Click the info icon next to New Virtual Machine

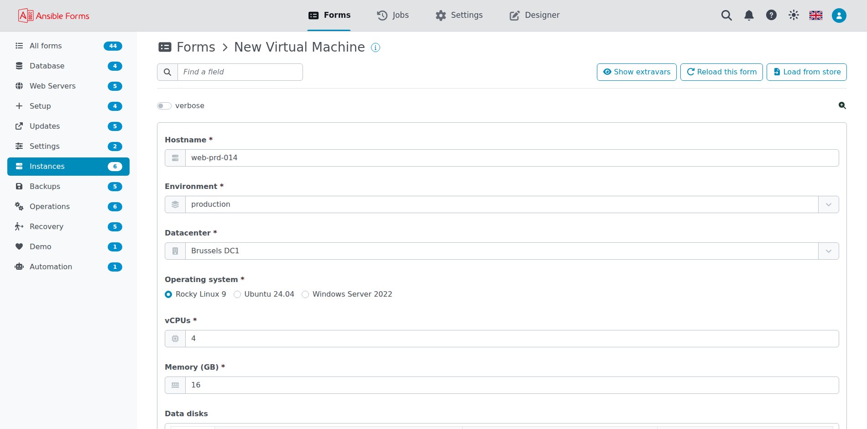tap(376, 47)
